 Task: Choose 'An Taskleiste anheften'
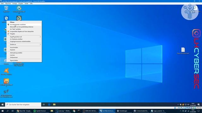pos(24,39)
